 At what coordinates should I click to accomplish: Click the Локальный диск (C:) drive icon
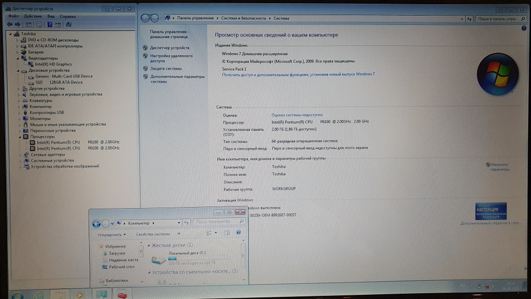[x=158, y=260]
